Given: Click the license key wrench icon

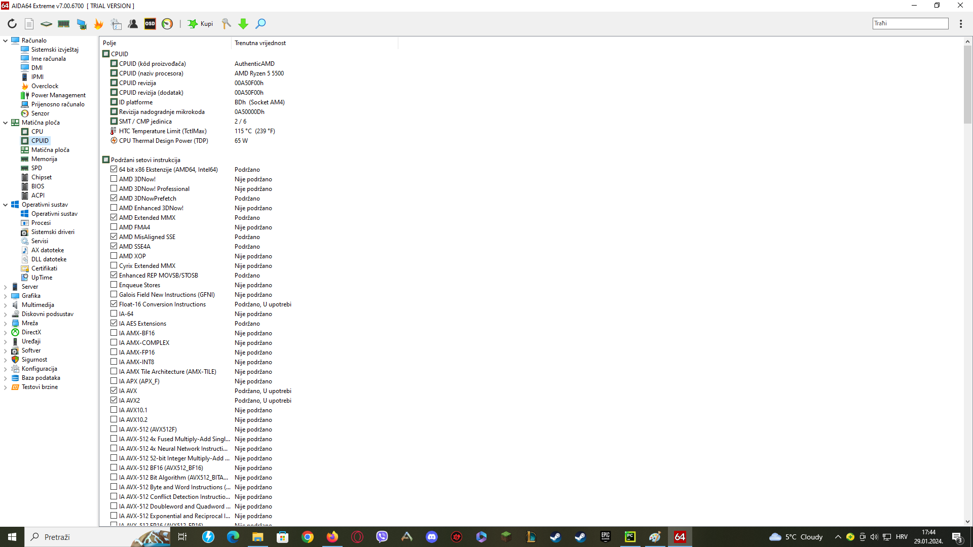Looking at the screenshot, I should 227,24.
